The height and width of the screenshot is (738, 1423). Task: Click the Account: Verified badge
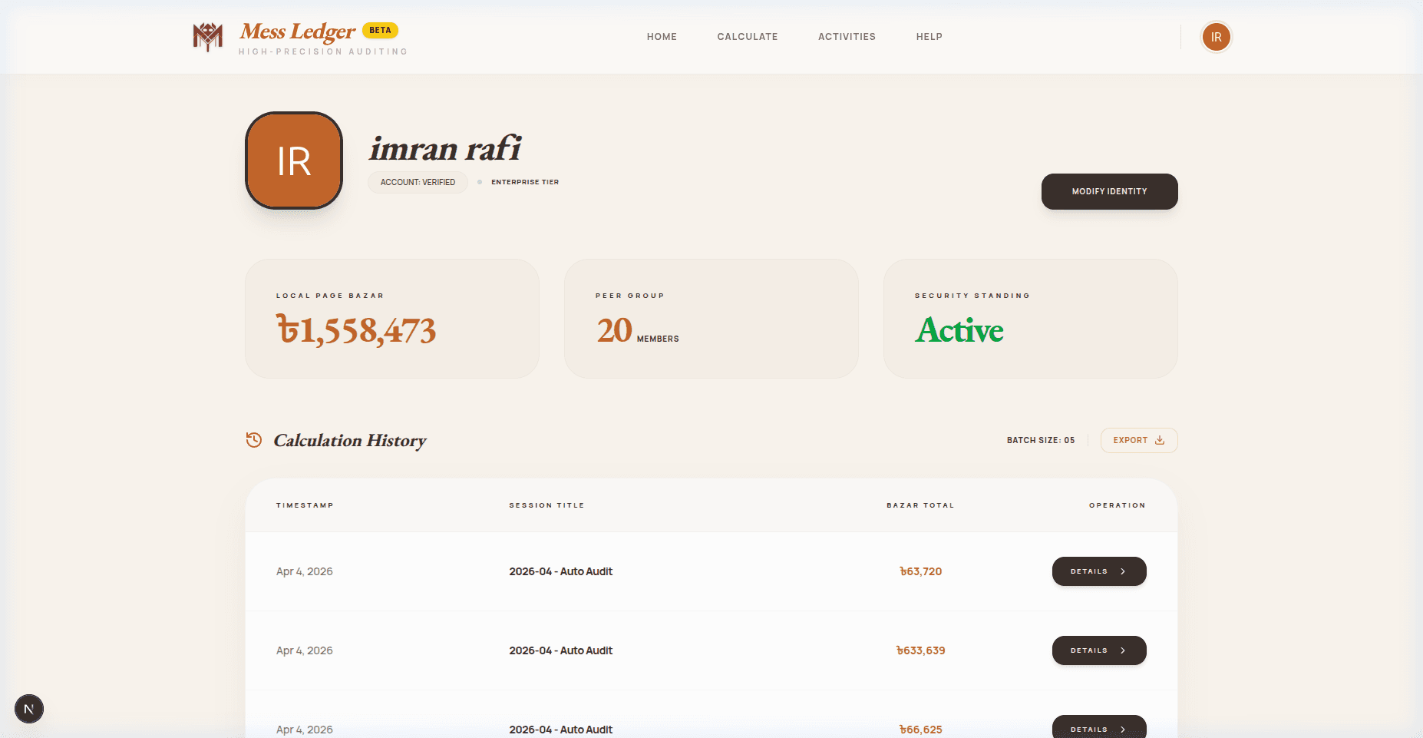click(x=418, y=182)
